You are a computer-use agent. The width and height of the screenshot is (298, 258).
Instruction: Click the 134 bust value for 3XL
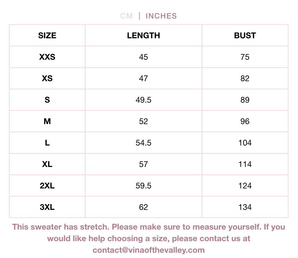[245, 207]
